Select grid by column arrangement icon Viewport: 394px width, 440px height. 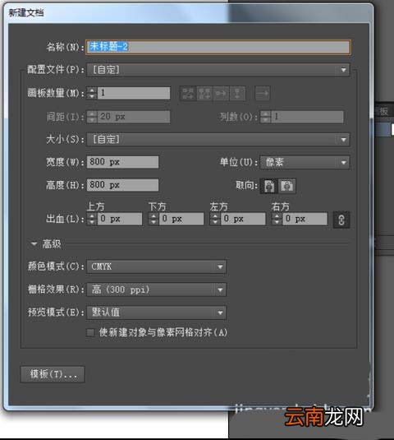[204, 93]
